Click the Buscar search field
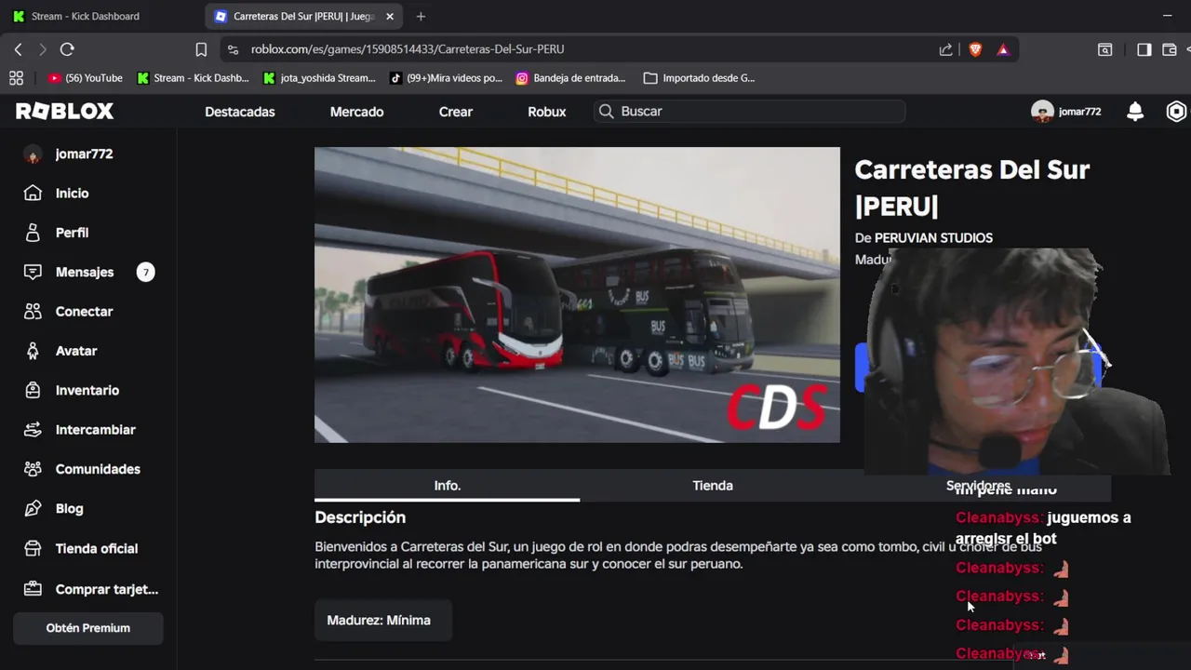Image resolution: width=1191 pixels, height=670 pixels. point(750,112)
